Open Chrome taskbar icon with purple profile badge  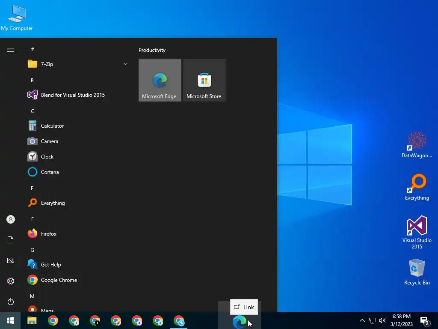click(x=137, y=320)
